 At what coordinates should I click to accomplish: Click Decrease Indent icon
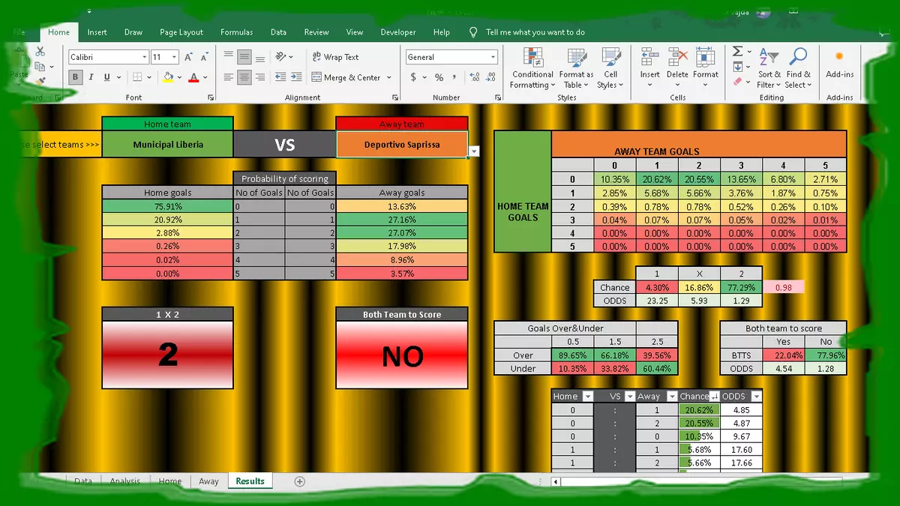[x=280, y=77]
